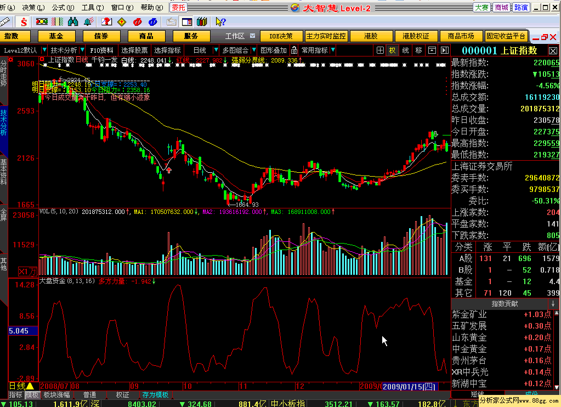This screenshot has width=561, height=407.
Task: Click the red dollar sign toolbar icon
Action: coord(24,22)
